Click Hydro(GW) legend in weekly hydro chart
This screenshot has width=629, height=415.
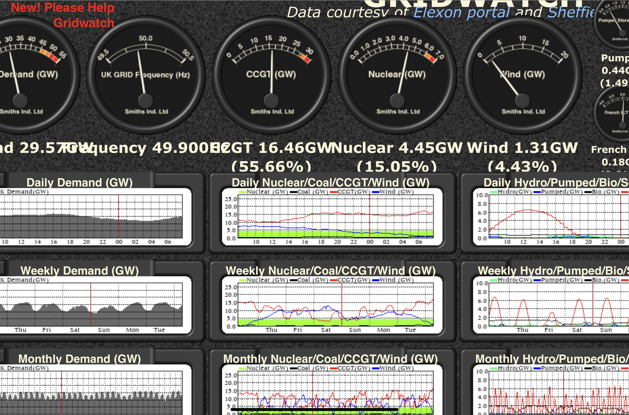click(x=511, y=280)
